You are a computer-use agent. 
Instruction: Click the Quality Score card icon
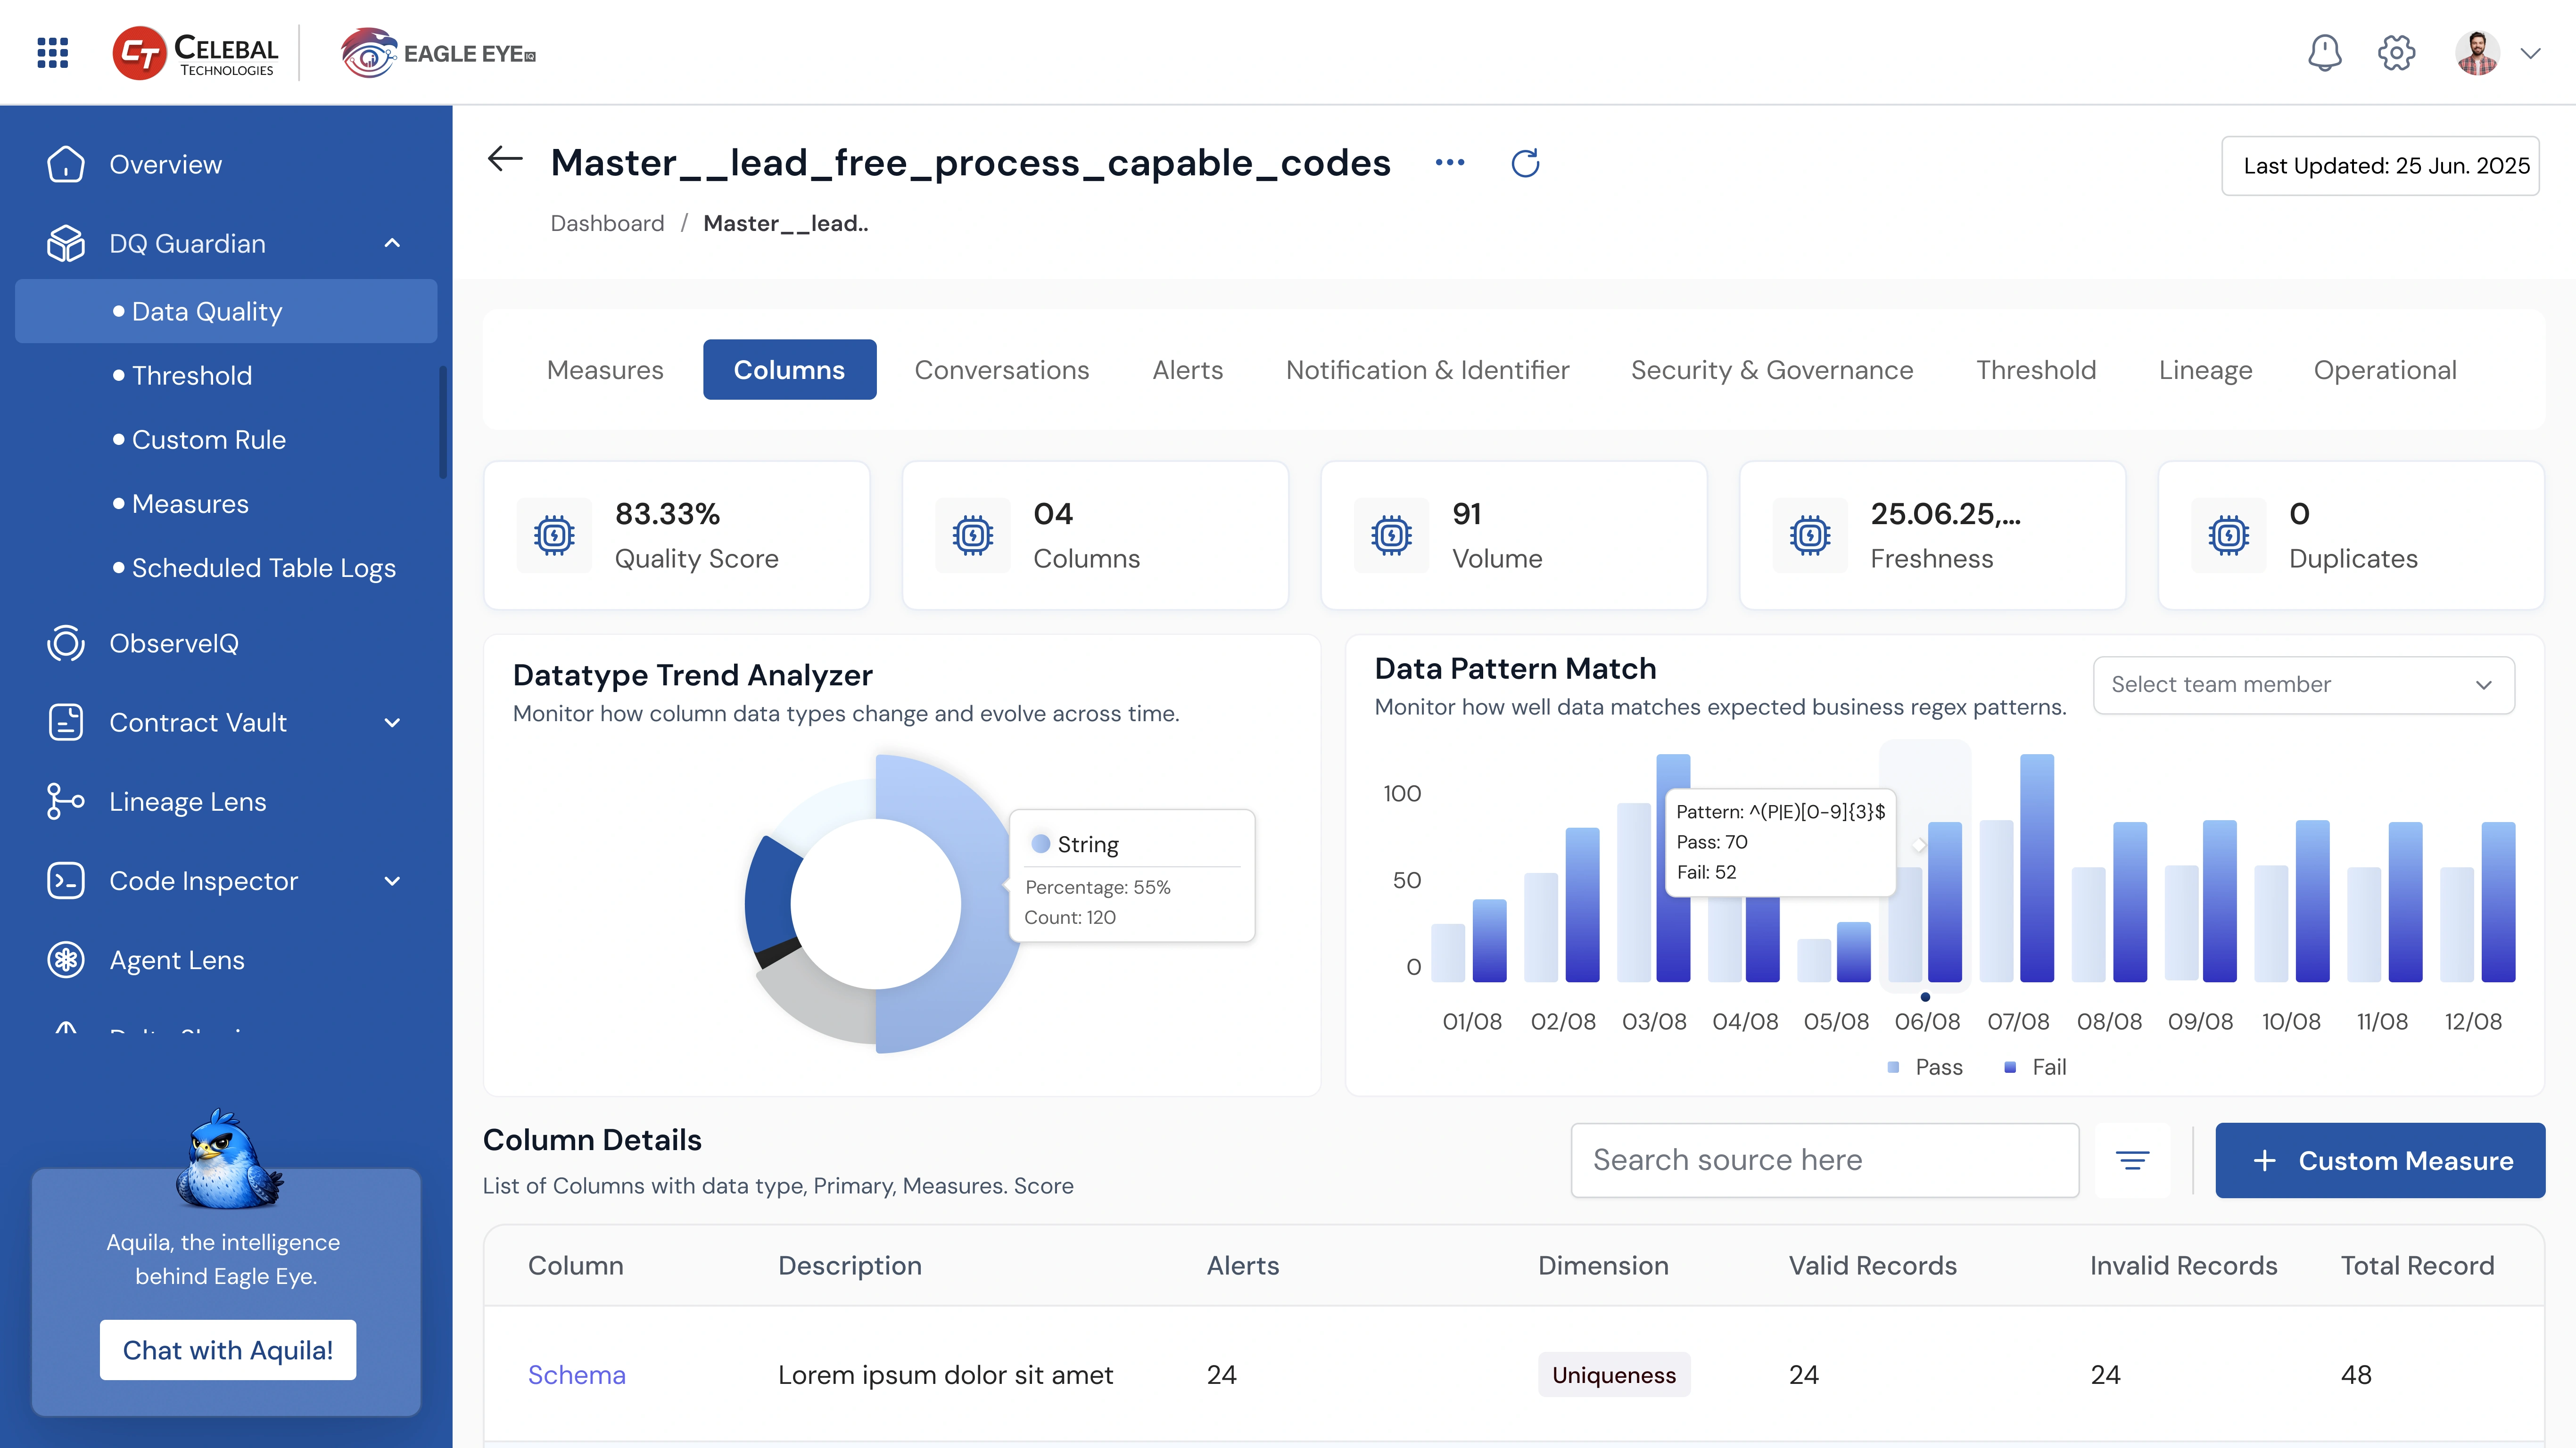point(554,535)
